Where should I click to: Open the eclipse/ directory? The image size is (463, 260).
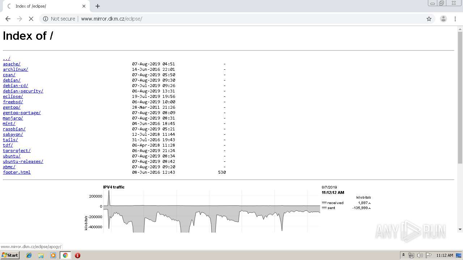pyautogui.click(x=13, y=96)
